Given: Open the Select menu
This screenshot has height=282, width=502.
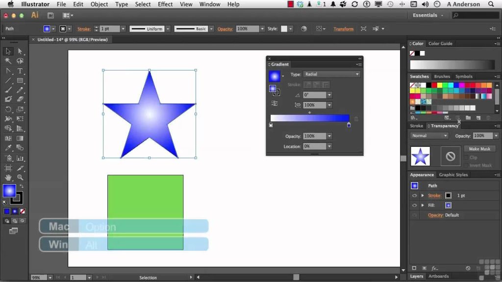Looking at the screenshot, I should tap(142, 4).
